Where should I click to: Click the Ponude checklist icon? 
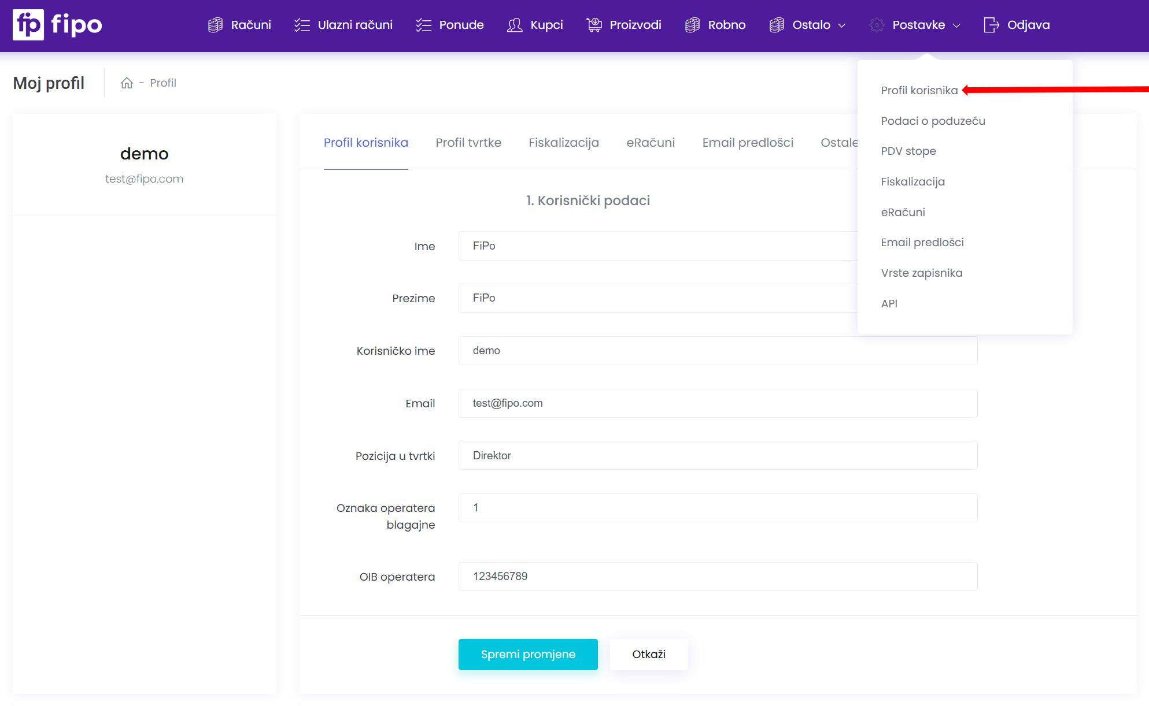[x=423, y=25]
